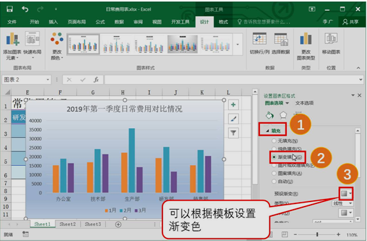Viewport: 367px width, 241px height.
Task: Open the Name Box dropdown arrow
Action: (48, 80)
